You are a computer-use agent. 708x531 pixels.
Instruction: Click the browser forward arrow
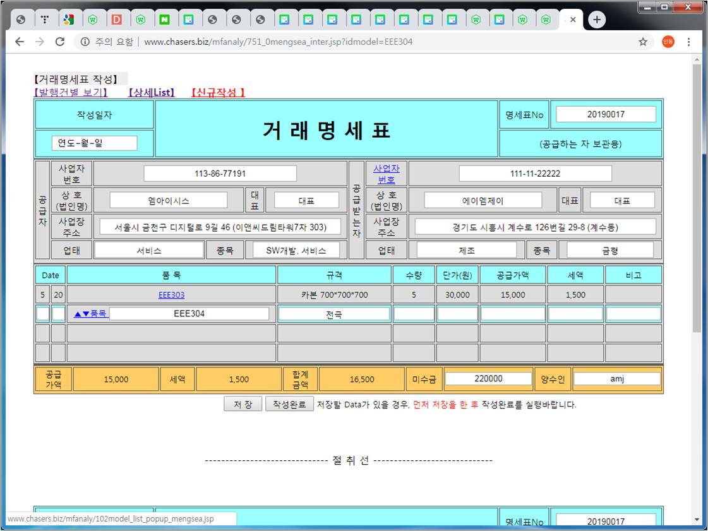tap(40, 42)
